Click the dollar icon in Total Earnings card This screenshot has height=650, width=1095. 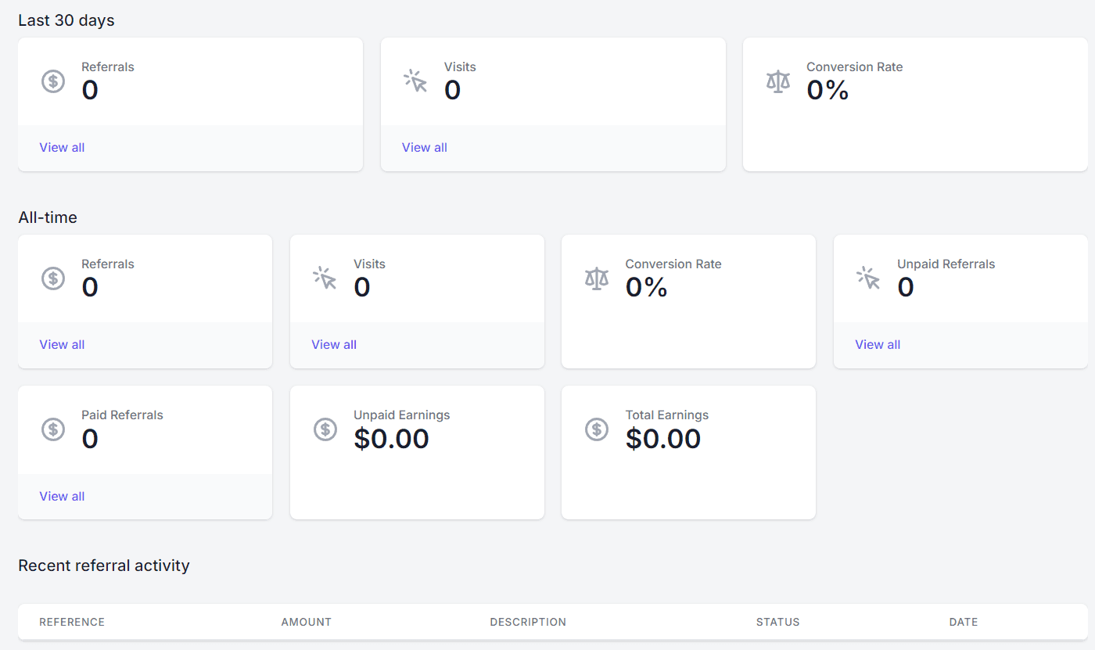click(x=597, y=429)
